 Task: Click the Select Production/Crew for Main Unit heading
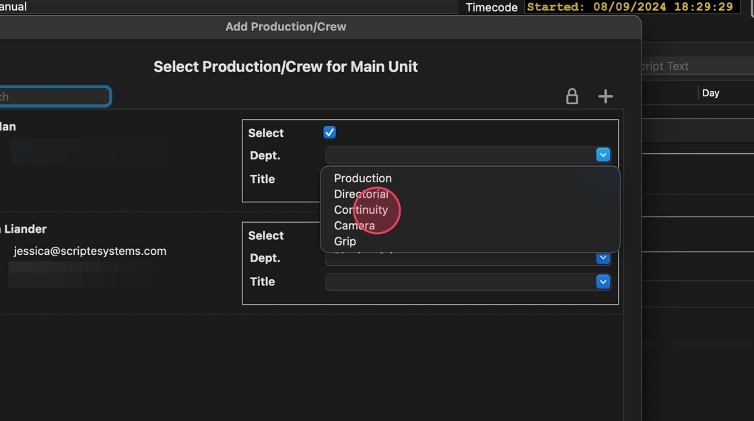pyautogui.click(x=285, y=67)
